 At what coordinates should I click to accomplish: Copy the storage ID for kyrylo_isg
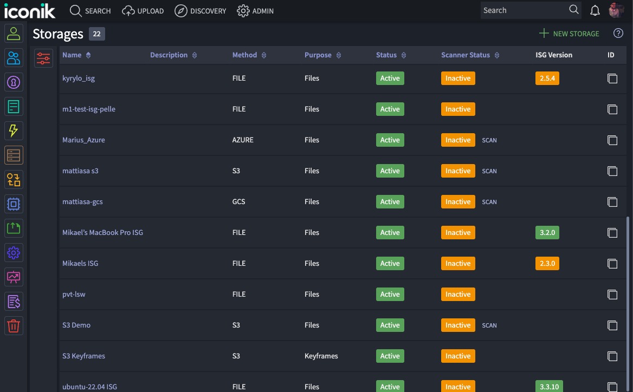[612, 79]
